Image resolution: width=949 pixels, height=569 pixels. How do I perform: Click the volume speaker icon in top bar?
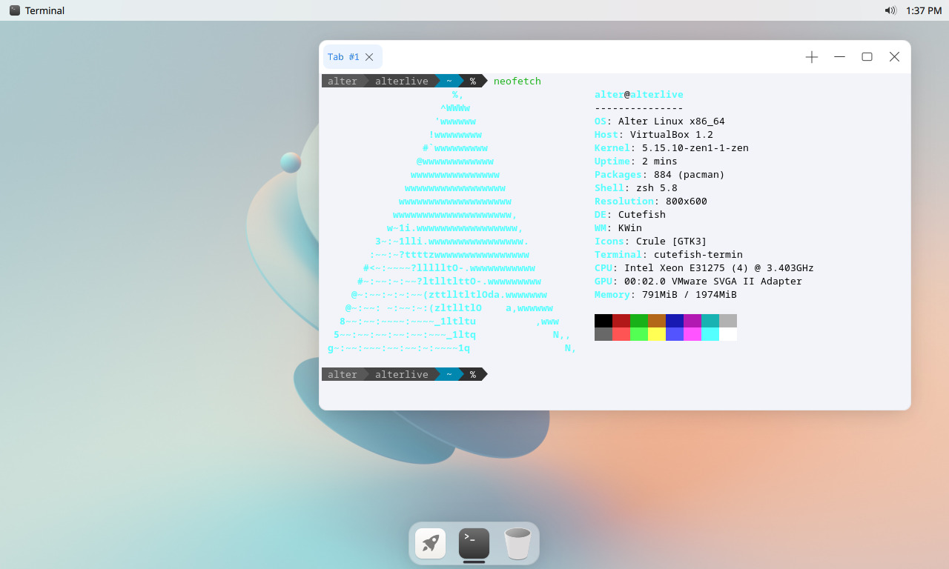click(890, 10)
